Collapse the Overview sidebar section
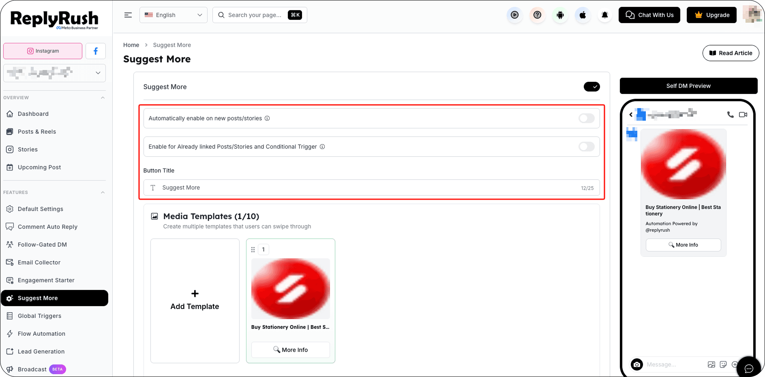Image resolution: width=765 pixels, height=377 pixels. tap(103, 98)
